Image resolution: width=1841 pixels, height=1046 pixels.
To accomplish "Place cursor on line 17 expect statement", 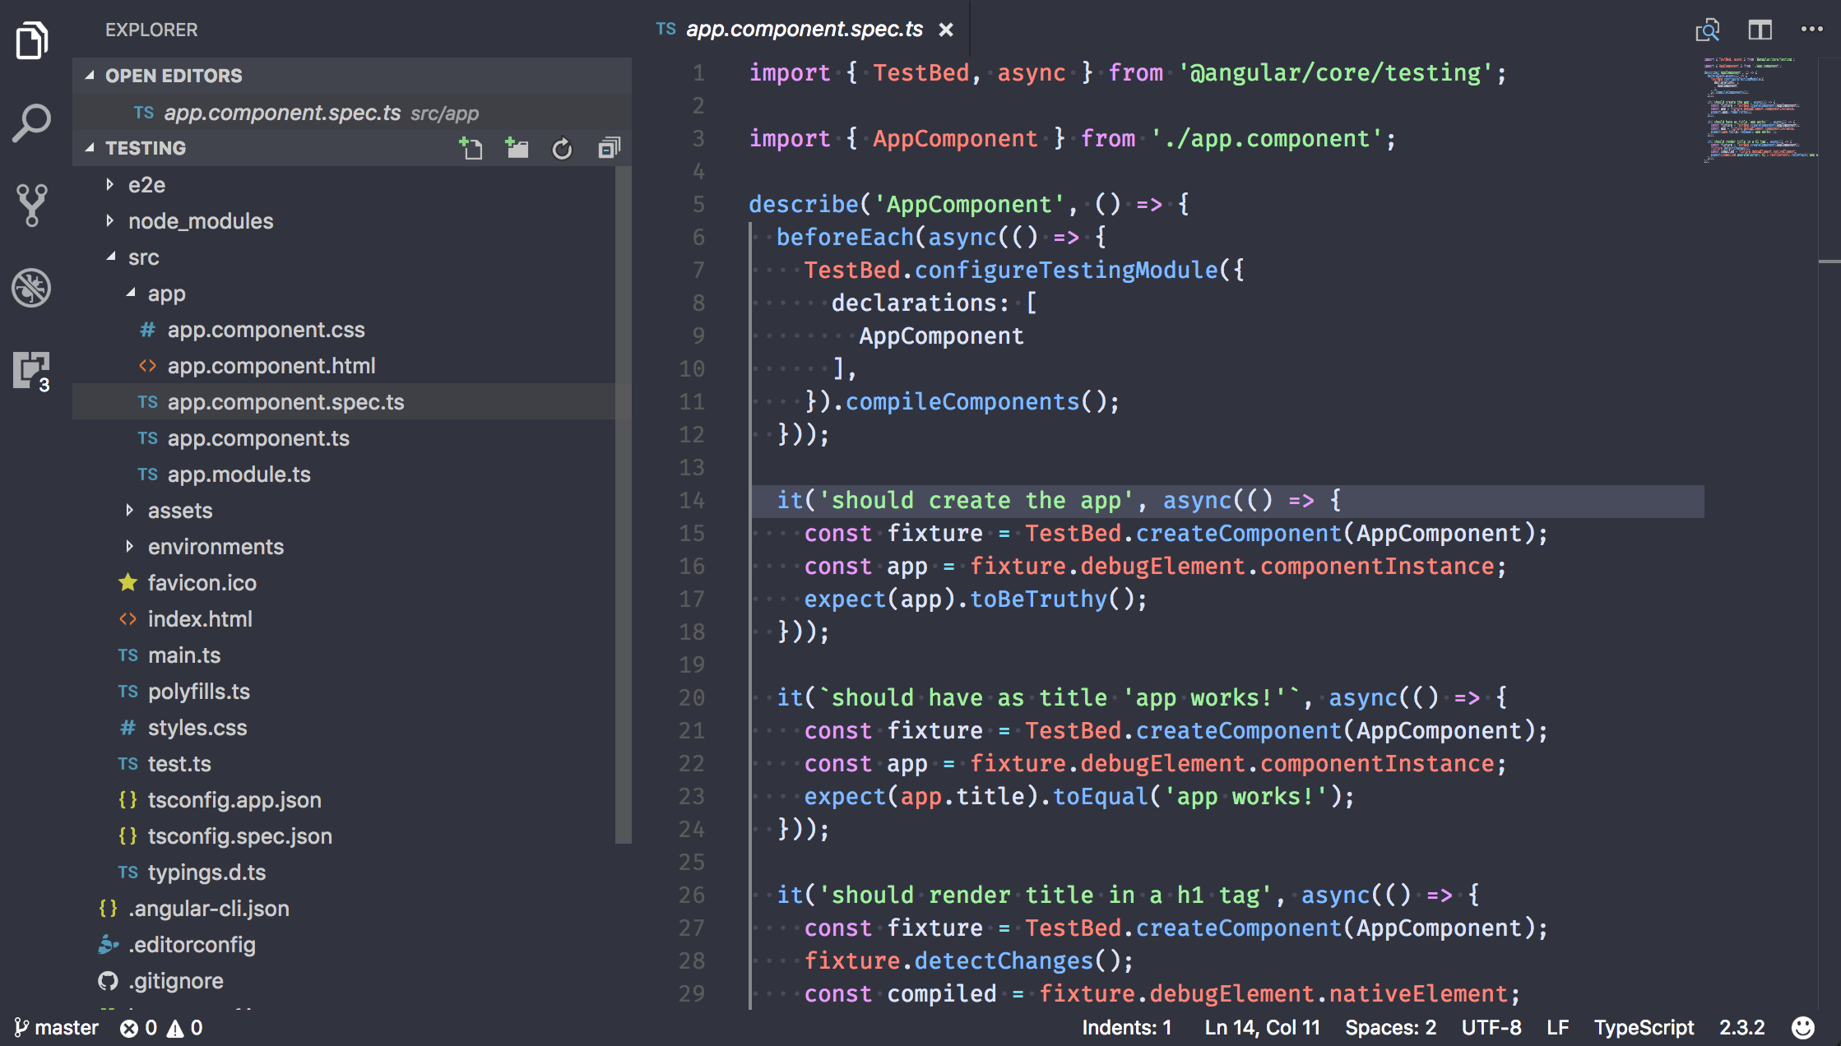I will (x=975, y=599).
